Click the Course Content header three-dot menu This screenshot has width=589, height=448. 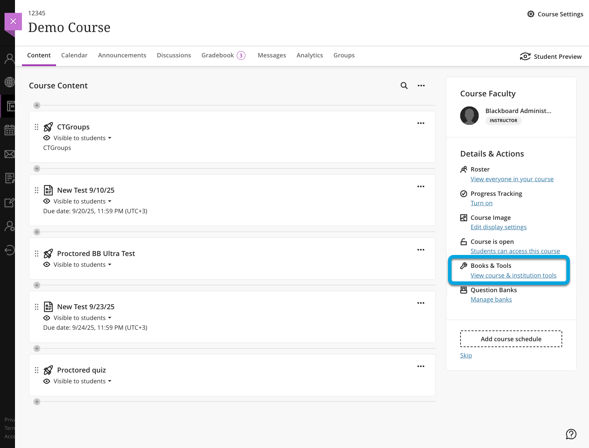421,86
